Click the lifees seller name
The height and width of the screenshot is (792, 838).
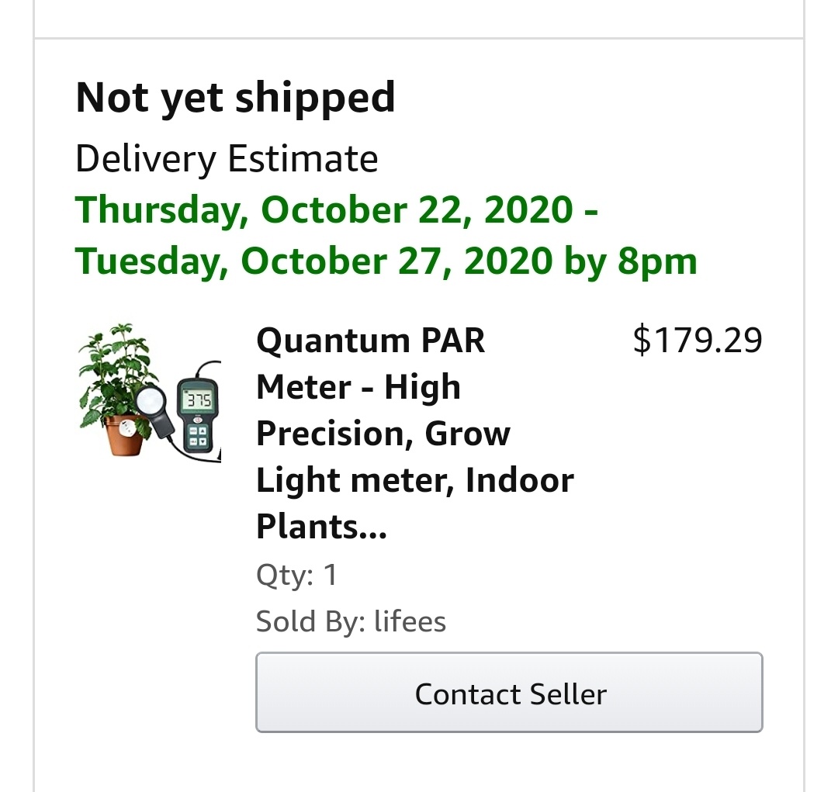(x=410, y=621)
